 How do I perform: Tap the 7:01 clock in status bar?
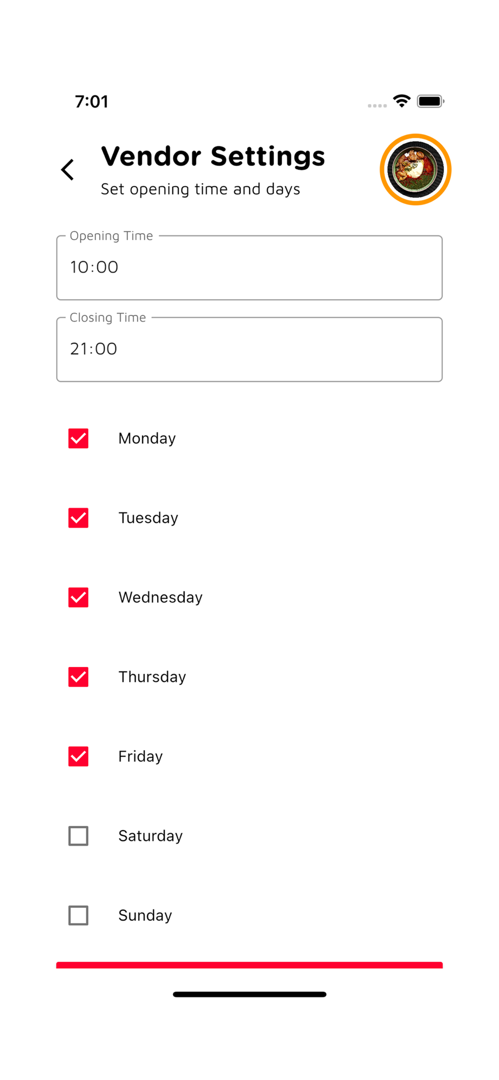(92, 102)
